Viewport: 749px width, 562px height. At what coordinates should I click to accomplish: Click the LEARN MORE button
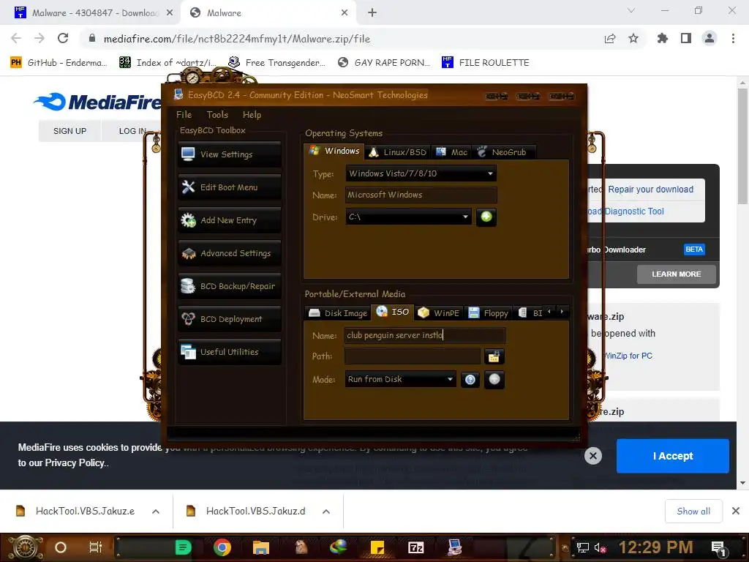point(676,274)
